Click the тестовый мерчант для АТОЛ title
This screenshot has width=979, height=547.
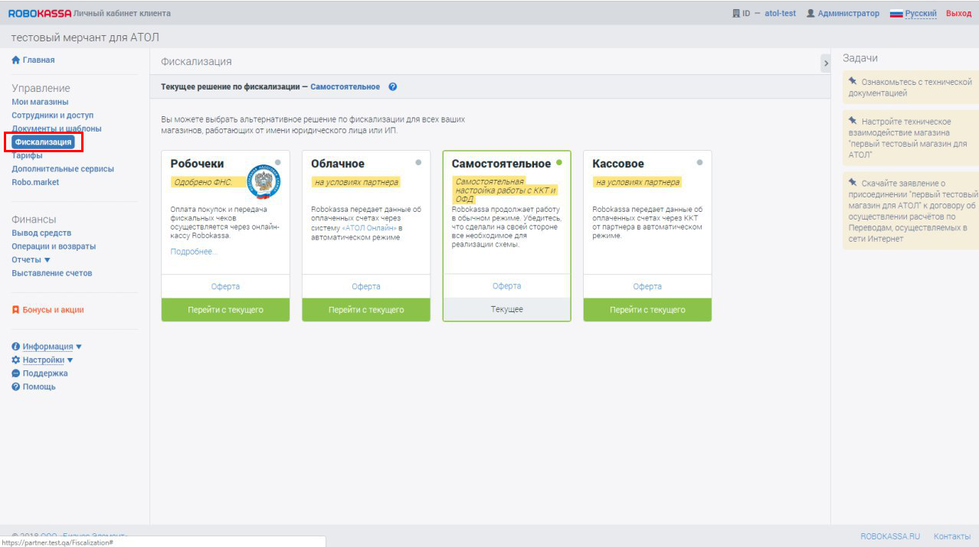point(85,37)
